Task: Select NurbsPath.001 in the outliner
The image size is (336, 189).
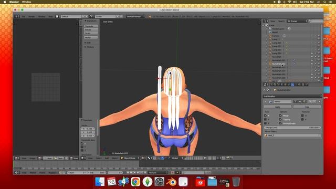Action: click(x=279, y=60)
